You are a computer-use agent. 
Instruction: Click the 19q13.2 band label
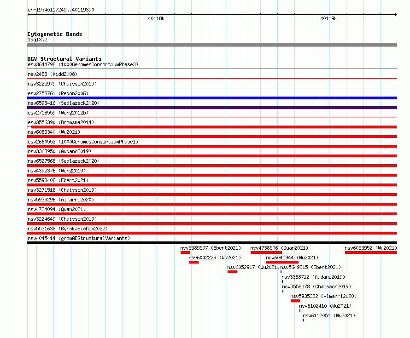37,40
